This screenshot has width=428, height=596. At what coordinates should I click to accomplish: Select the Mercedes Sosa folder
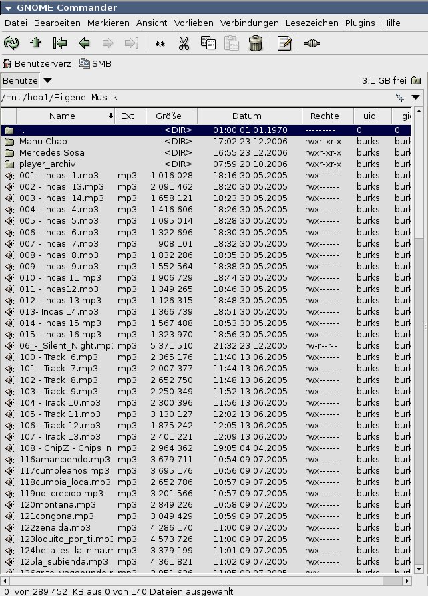click(206, 153)
